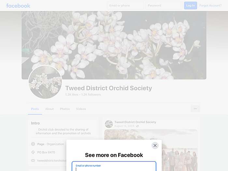Select the Posts tab

point(35,109)
